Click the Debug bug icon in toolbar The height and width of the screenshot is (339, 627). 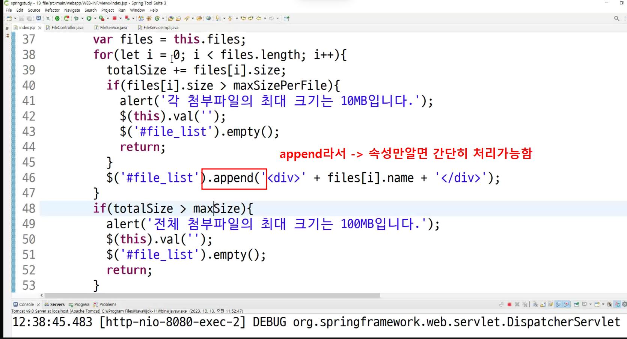click(76, 18)
